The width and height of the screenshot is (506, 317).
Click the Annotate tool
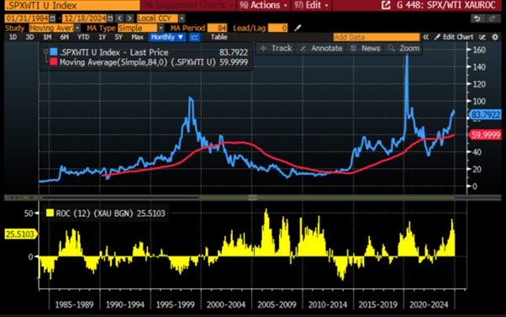click(x=321, y=49)
